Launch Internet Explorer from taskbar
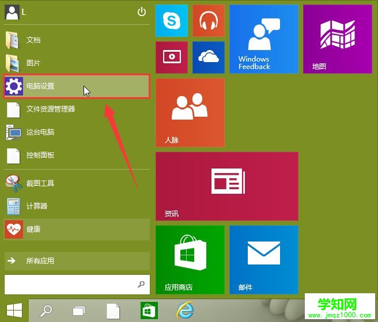 coord(185,310)
